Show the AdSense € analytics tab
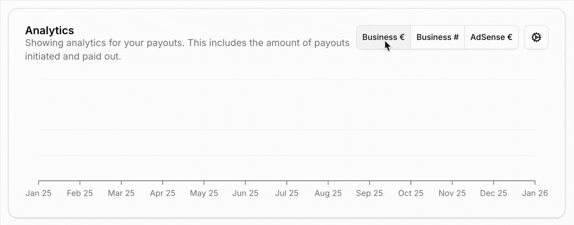Screen dimensions: 574x225 (491, 37)
